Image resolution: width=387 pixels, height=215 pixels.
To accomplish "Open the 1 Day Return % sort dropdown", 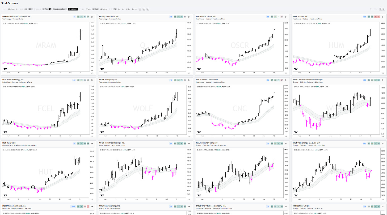I will point(13,9).
